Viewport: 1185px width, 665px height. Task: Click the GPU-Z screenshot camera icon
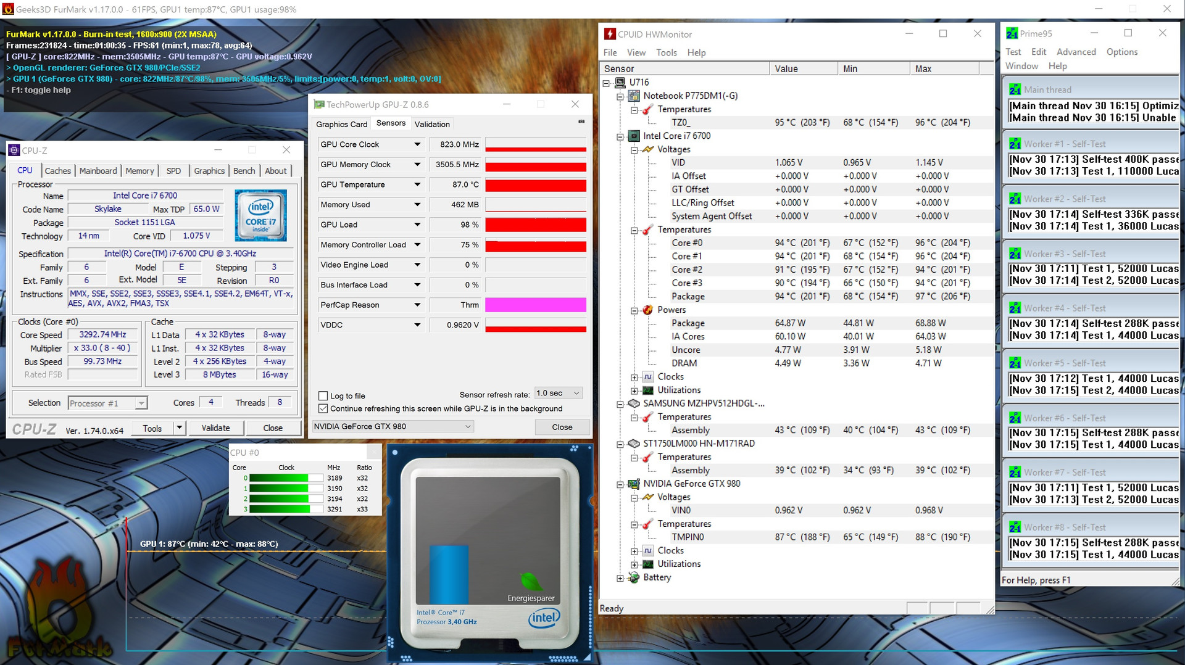coord(581,122)
